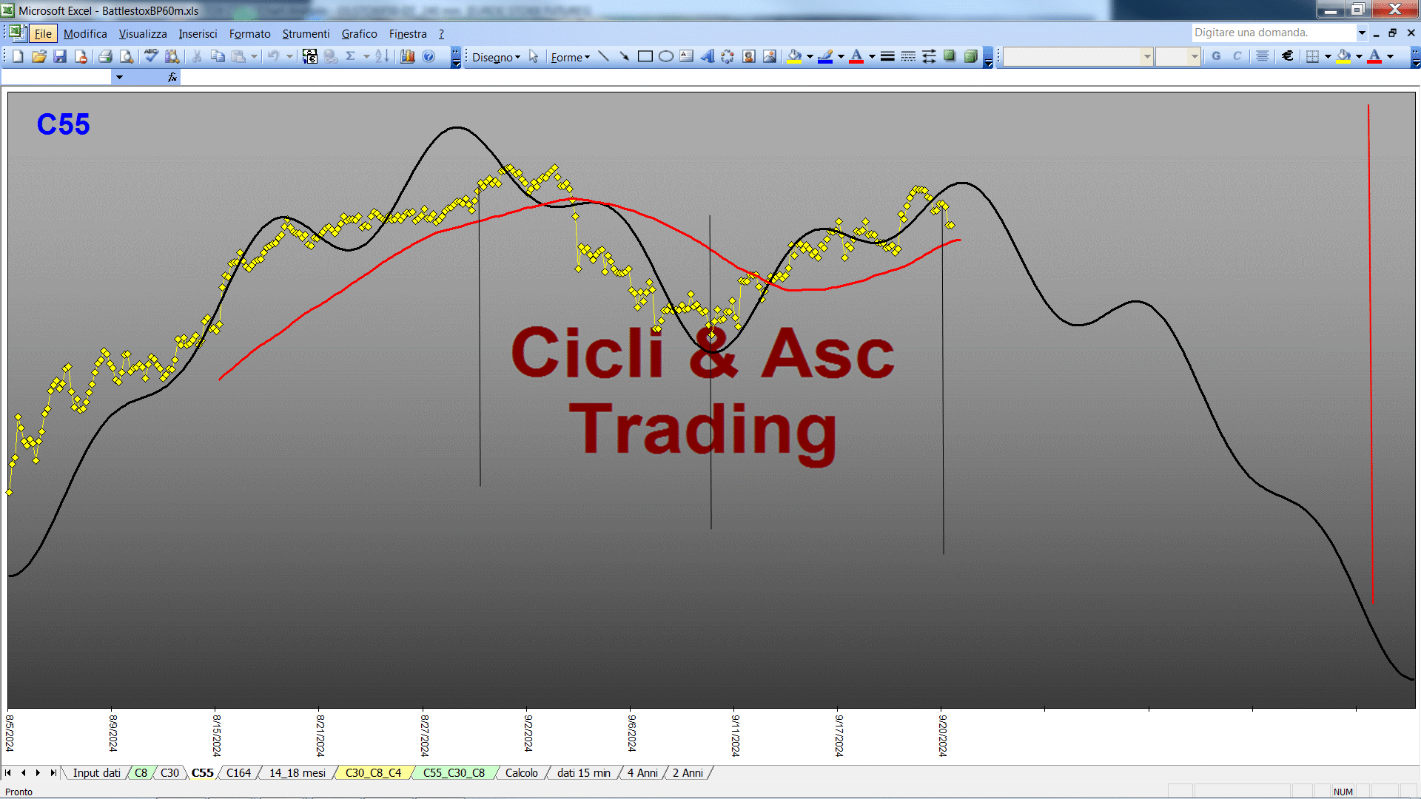Open Disegno dropdown menu

[x=496, y=57]
